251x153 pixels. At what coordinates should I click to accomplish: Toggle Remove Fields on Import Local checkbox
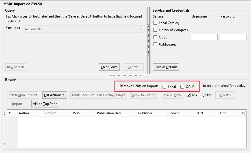(x=164, y=87)
